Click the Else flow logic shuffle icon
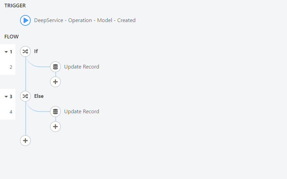Image resolution: width=287 pixels, height=179 pixels. coord(25,96)
